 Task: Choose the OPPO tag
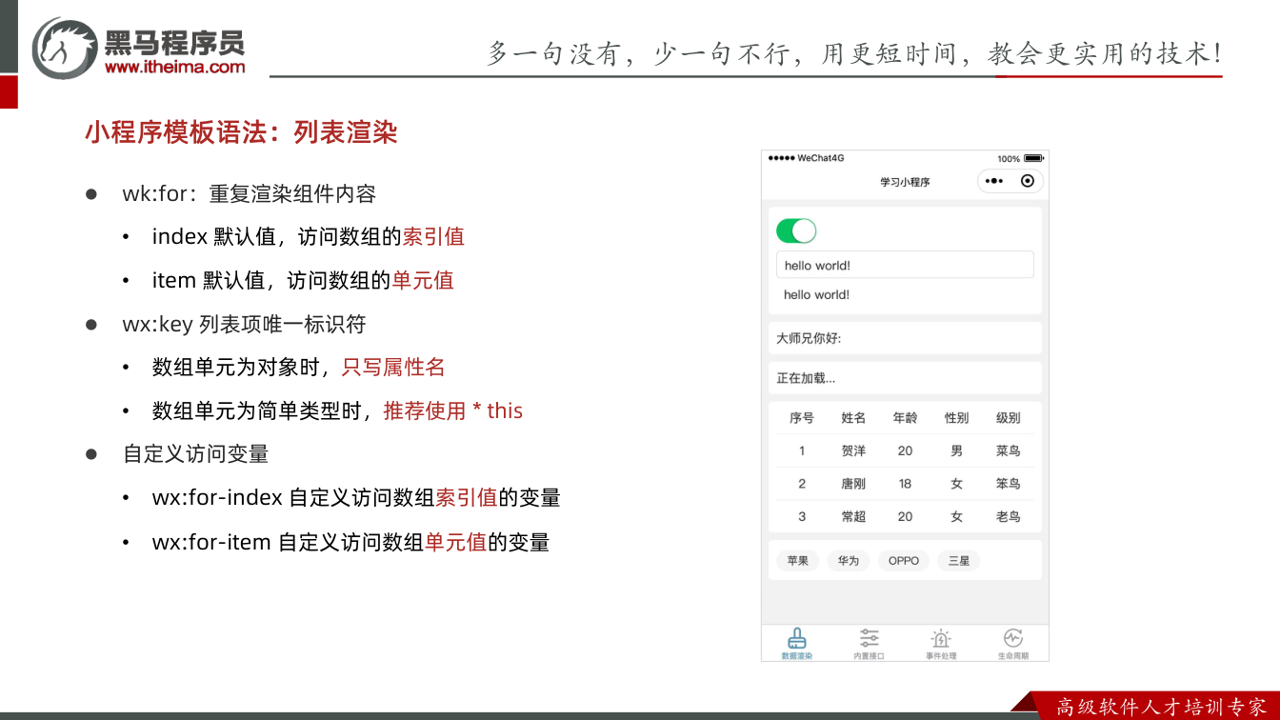click(904, 561)
